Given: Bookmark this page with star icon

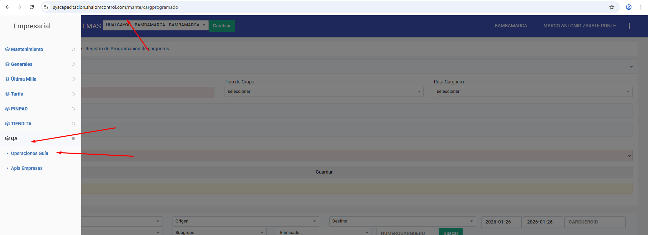Looking at the screenshot, I should (x=612, y=7).
